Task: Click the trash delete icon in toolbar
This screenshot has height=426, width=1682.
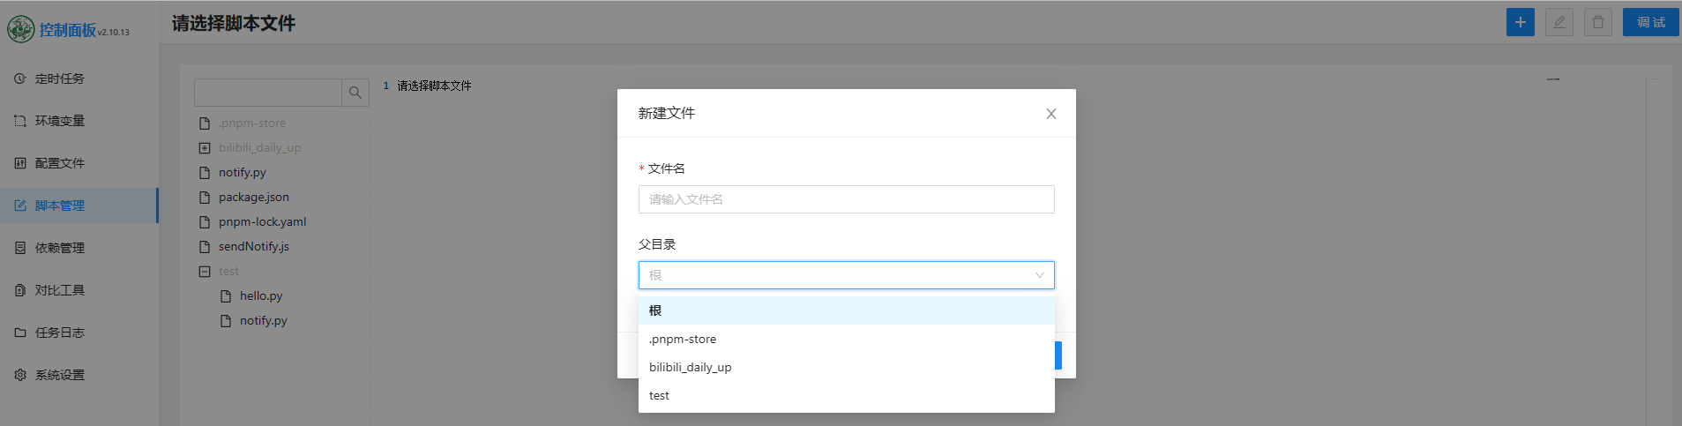Action: click(1597, 22)
